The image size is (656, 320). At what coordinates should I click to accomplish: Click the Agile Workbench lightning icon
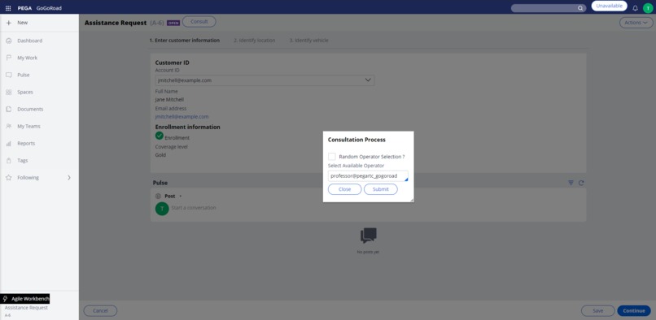(x=6, y=299)
